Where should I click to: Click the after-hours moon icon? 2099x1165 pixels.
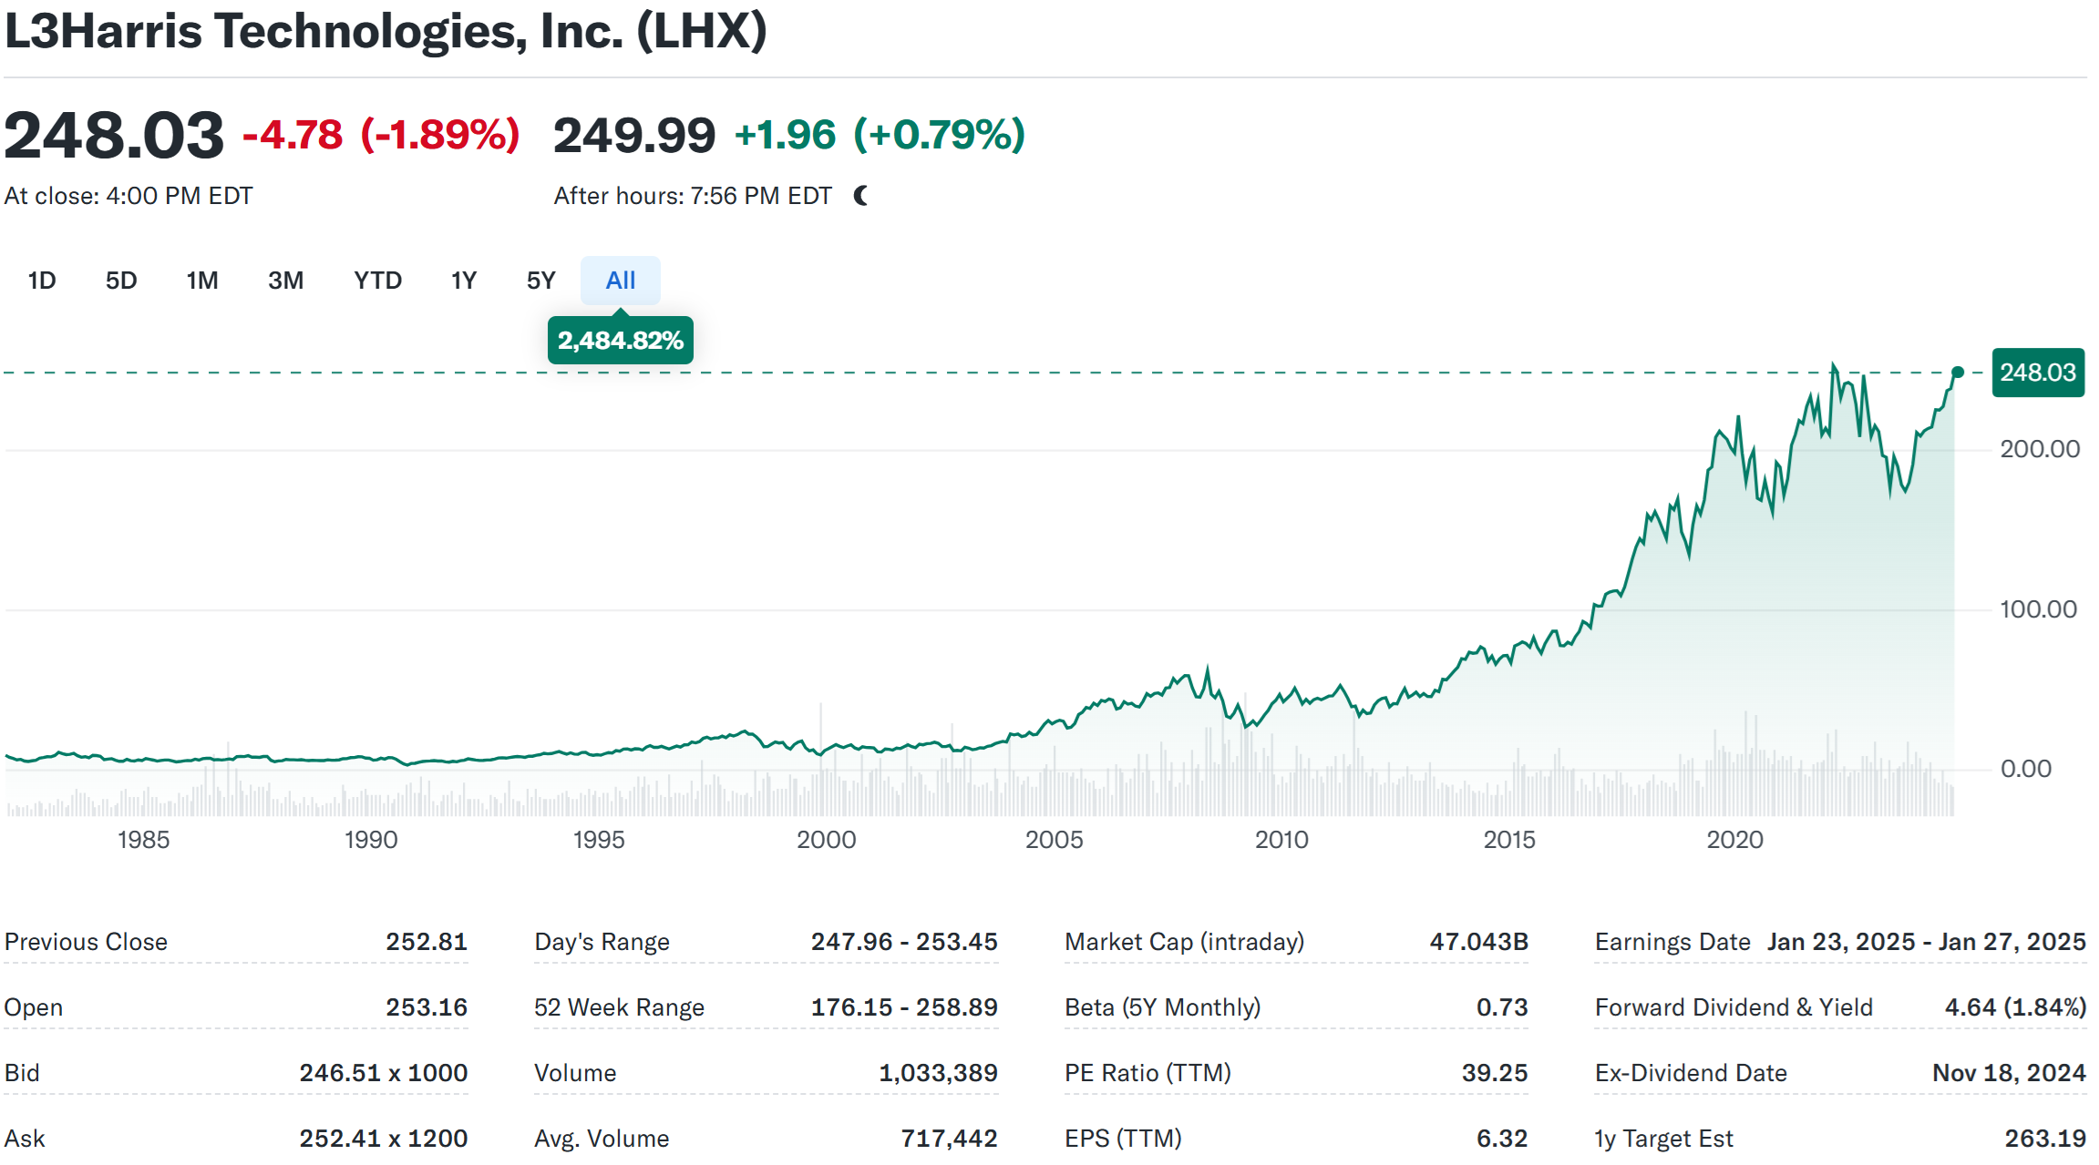(x=860, y=196)
